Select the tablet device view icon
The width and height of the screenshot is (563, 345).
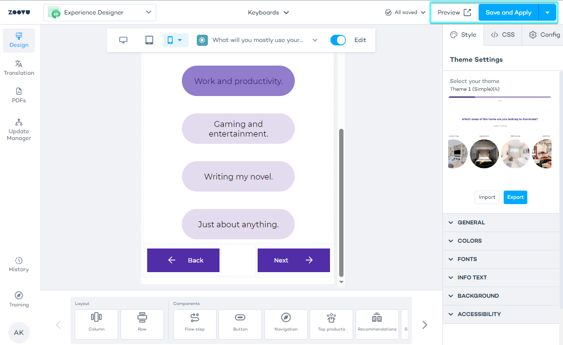coord(149,40)
